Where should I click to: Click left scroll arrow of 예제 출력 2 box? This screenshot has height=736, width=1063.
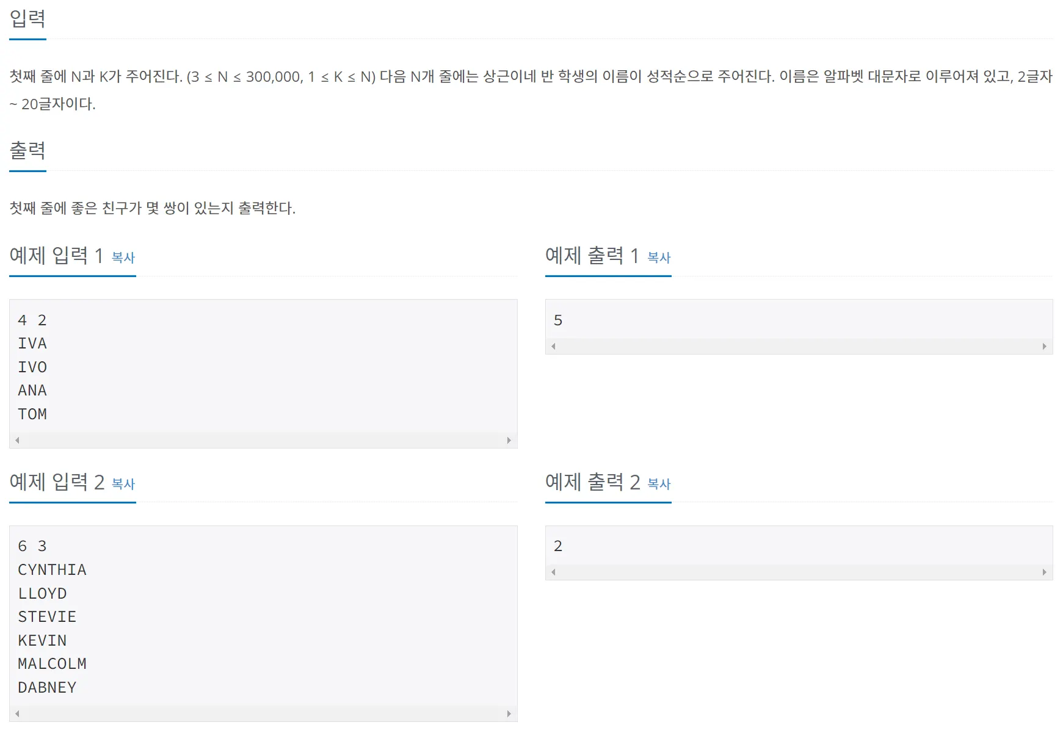point(553,572)
